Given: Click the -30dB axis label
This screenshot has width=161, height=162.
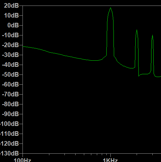Looking at the screenshot, I should [x=10, y=55].
